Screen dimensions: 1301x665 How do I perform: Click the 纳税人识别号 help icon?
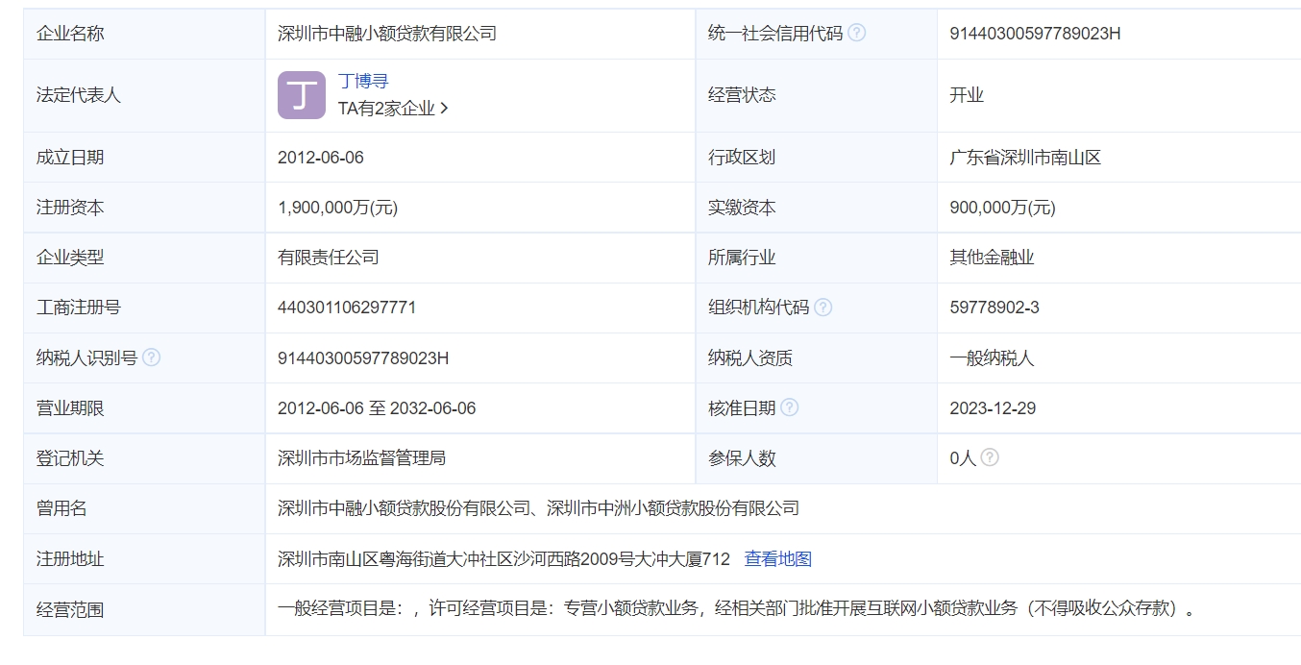pyautogui.click(x=151, y=357)
